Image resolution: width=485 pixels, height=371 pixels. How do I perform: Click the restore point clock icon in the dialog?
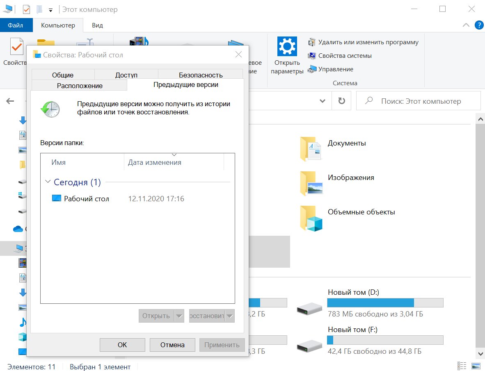click(50, 109)
